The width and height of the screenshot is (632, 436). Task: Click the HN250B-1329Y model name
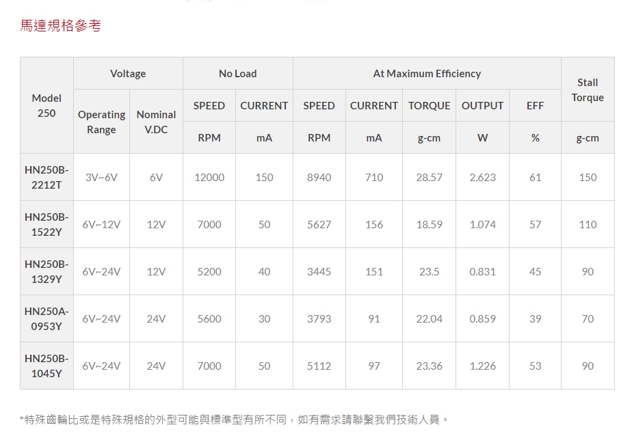pos(47,271)
